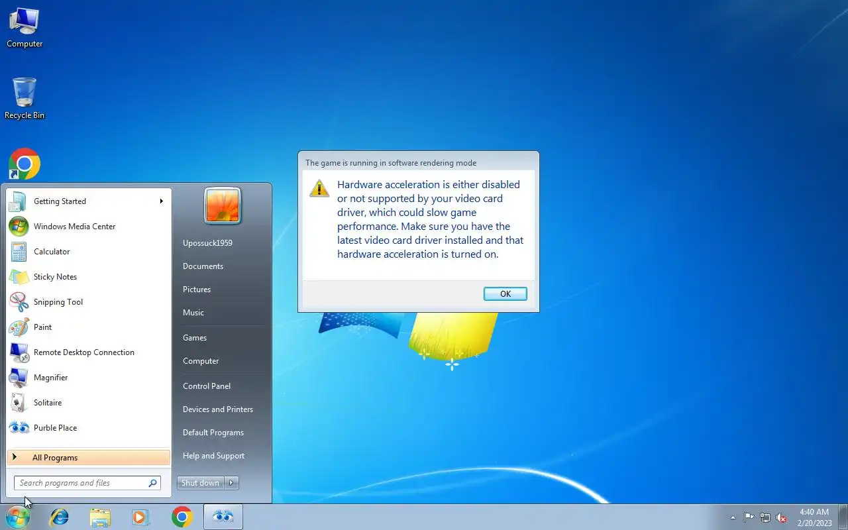Viewport: 848px width, 530px height.
Task: Select Sticky Notes label in Start menu
Action: tap(55, 277)
